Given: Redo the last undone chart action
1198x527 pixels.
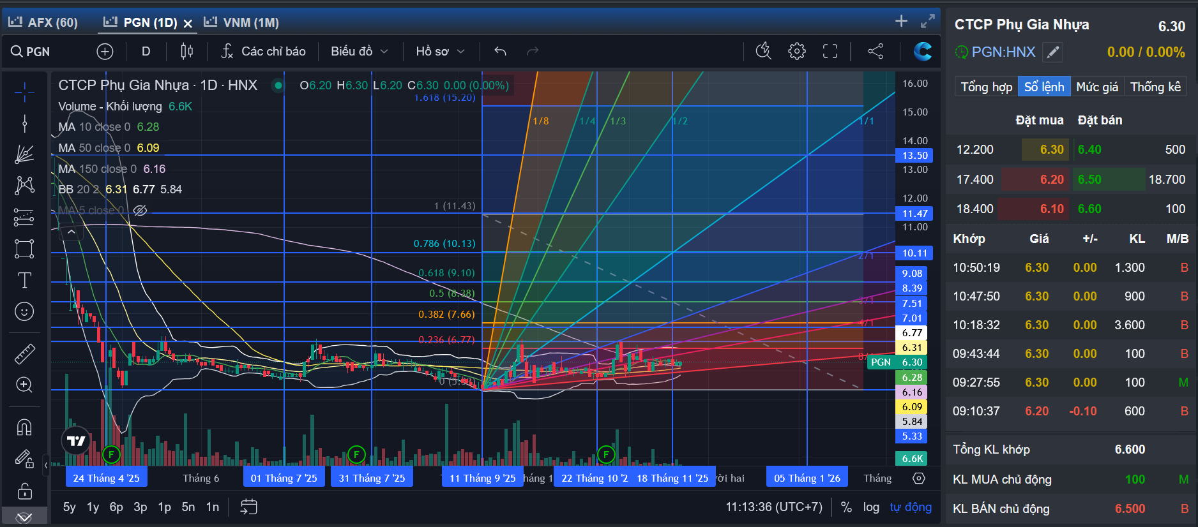Looking at the screenshot, I should [533, 51].
